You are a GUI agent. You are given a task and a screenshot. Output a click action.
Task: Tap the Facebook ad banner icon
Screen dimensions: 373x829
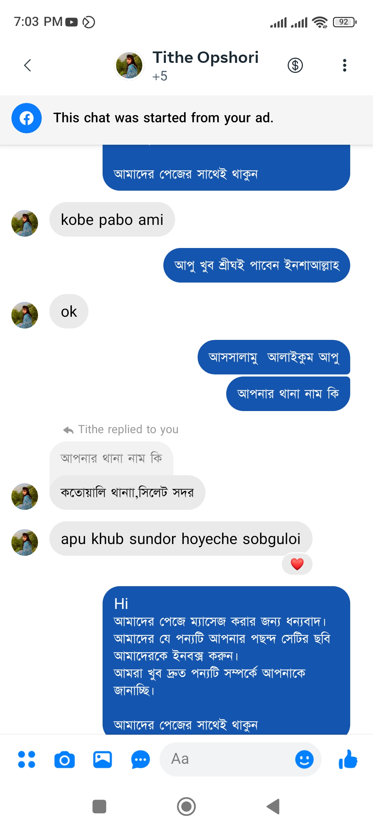coord(27,118)
